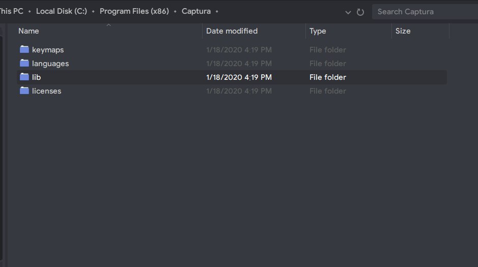Expand the chevron after Local Disk (C:)

click(93, 12)
